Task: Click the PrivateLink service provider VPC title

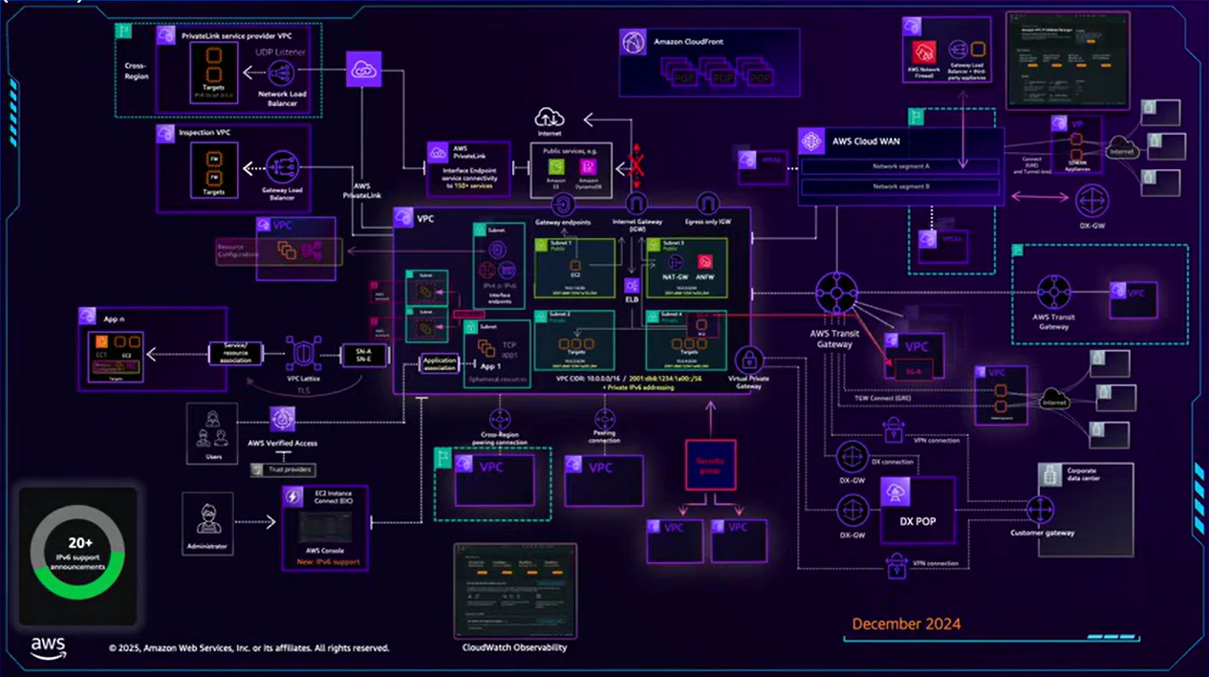Action: tap(235, 34)
